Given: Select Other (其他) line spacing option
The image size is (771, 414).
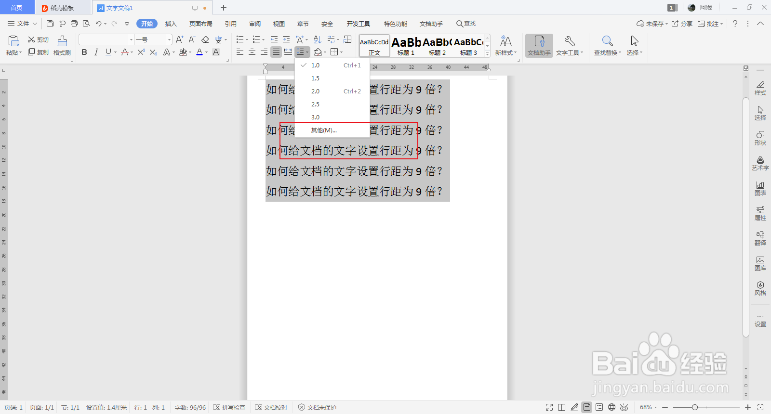Looking at the screenshot, I should click(x=332, y=130).
